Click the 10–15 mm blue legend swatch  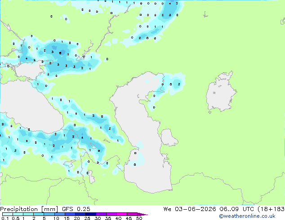coord(59,214)
